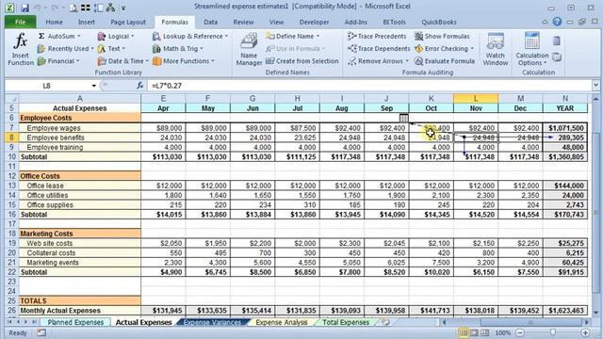Open the Name Manager
This screenshot has height=339, width=603.
[249, 49]
